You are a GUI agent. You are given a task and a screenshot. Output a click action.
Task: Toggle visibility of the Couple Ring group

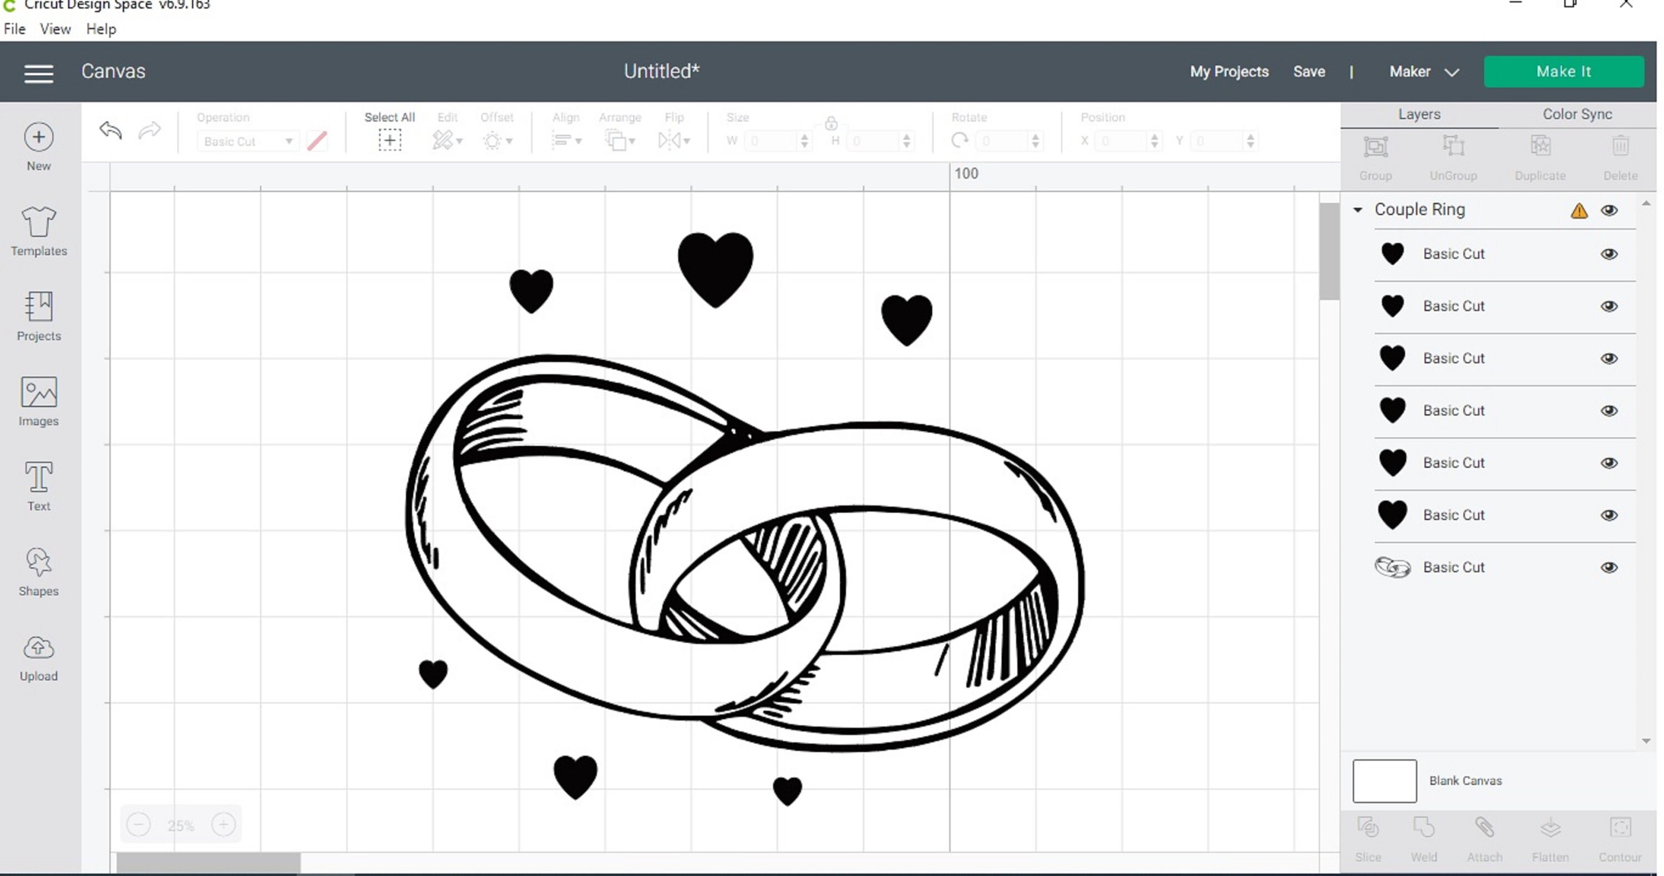tap(1610, 211)
